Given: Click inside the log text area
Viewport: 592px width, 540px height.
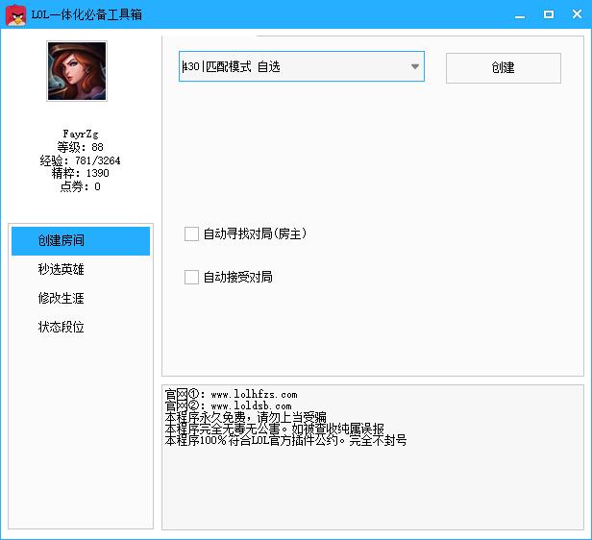Looking at the screenshot, I should (x=372, y=485).
